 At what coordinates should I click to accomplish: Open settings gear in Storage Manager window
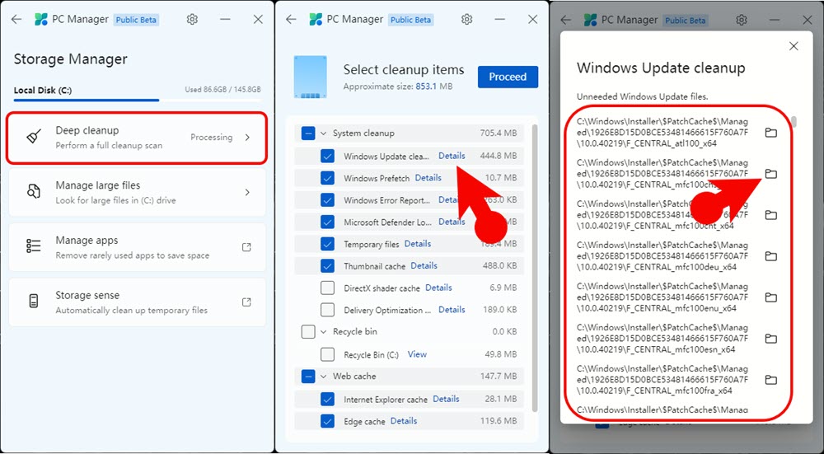tap(192, 20)
